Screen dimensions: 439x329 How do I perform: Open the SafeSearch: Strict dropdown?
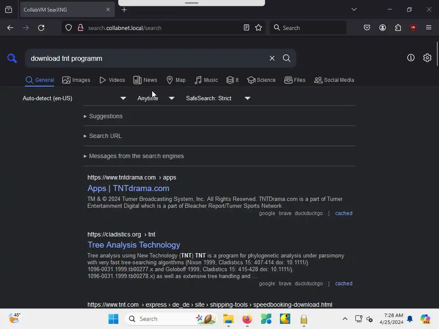click(x=218, y=98)
